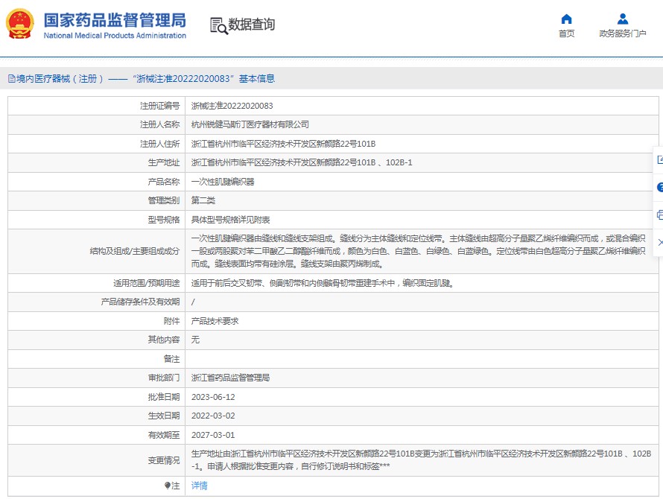Click the 国家药品监督管理局 site title
Screen dimensions: 663x499
115,20
